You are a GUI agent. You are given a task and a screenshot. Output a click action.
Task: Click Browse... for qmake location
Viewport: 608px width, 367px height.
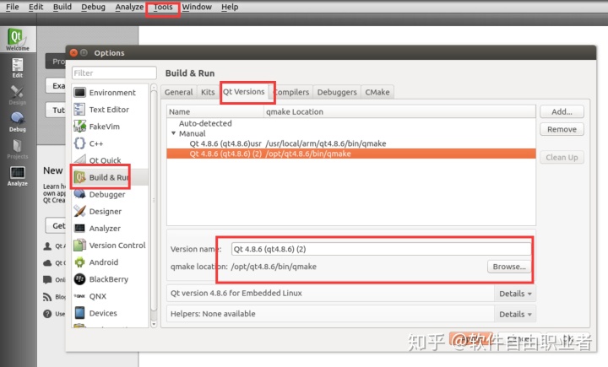pyautogui.click(x=509, y=267)
